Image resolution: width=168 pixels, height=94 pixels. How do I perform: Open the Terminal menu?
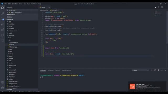point(34,4)
